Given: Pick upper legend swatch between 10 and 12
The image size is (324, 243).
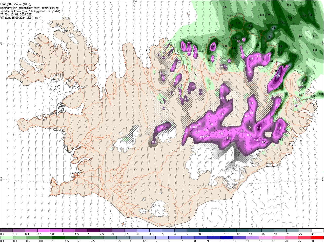Looking at the screenshot, I should coord(230,230).
